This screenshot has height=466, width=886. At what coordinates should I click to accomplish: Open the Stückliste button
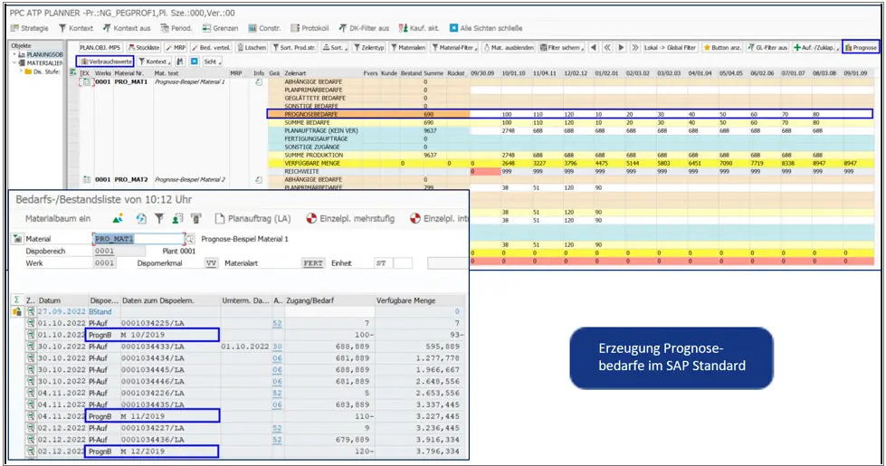144,47
